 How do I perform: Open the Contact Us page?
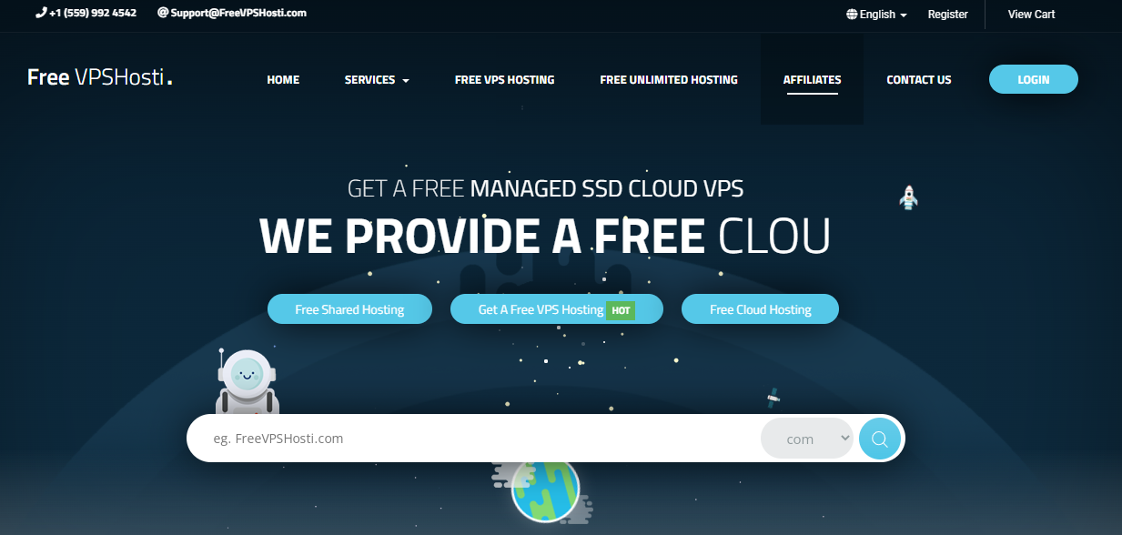[919, 80]
